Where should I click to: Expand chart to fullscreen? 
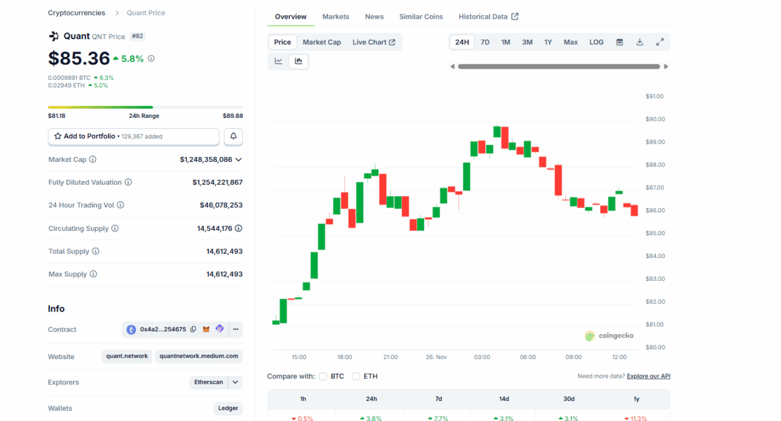click(x=660, y=42)
